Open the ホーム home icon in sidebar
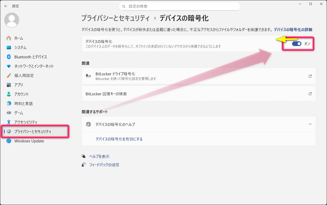Screen dimensions: 327x205 pos(9,38)
